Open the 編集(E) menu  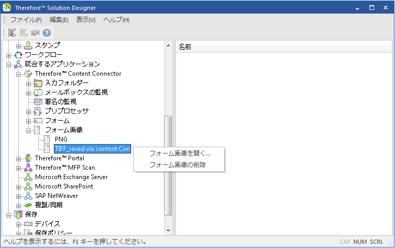click(59, 20)
